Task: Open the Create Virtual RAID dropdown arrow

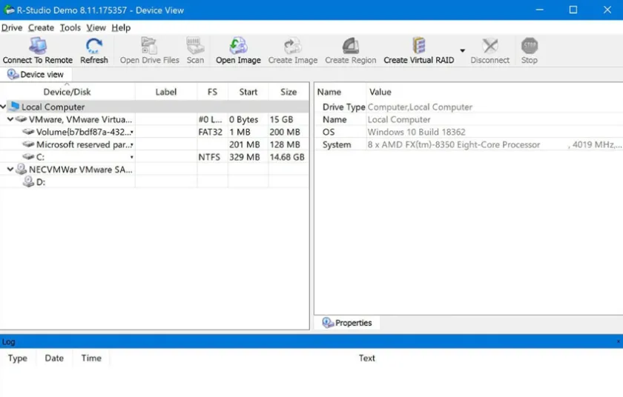Action: pos(463,51)
